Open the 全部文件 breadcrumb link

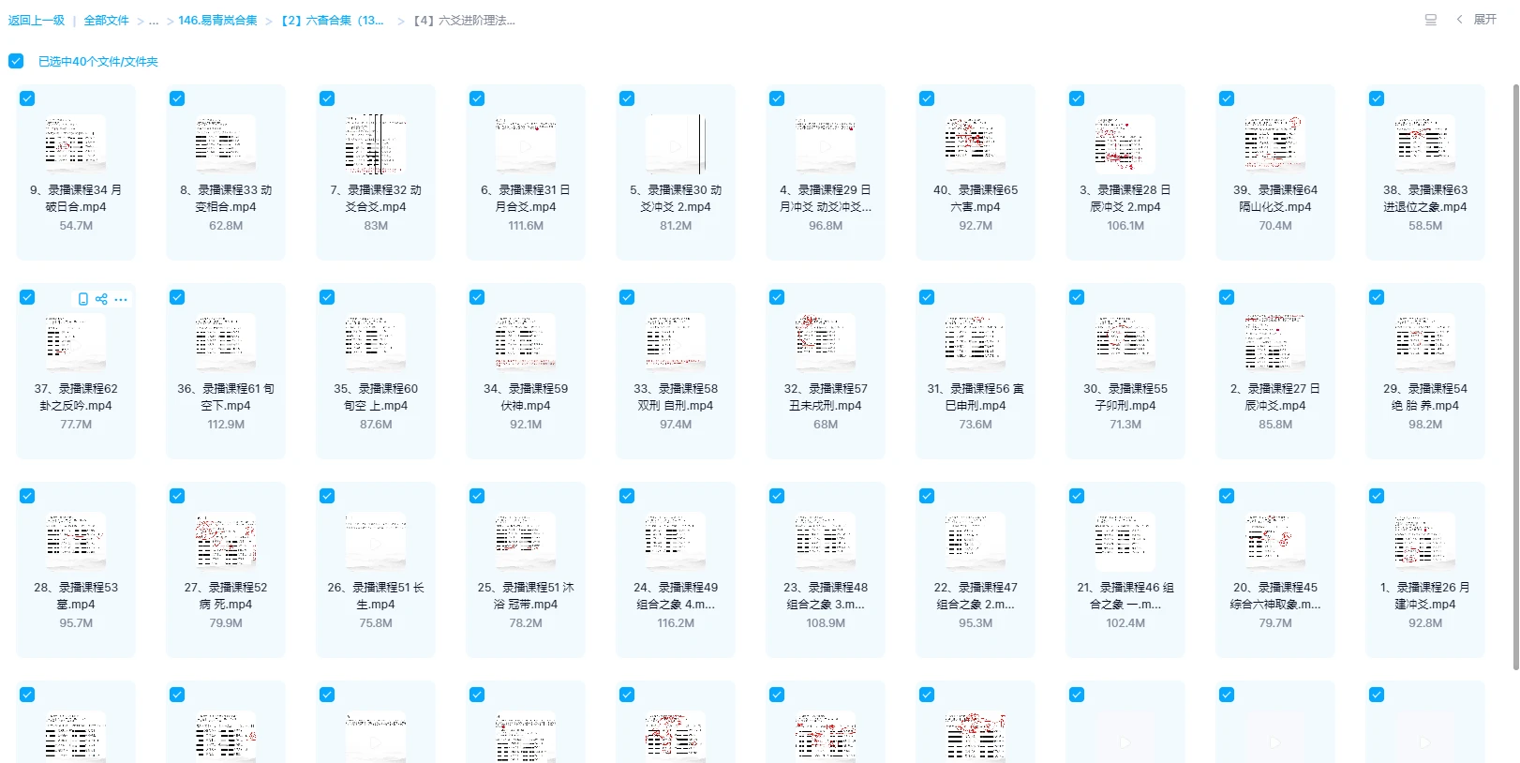pyautogui.click(x=107, y=21)
